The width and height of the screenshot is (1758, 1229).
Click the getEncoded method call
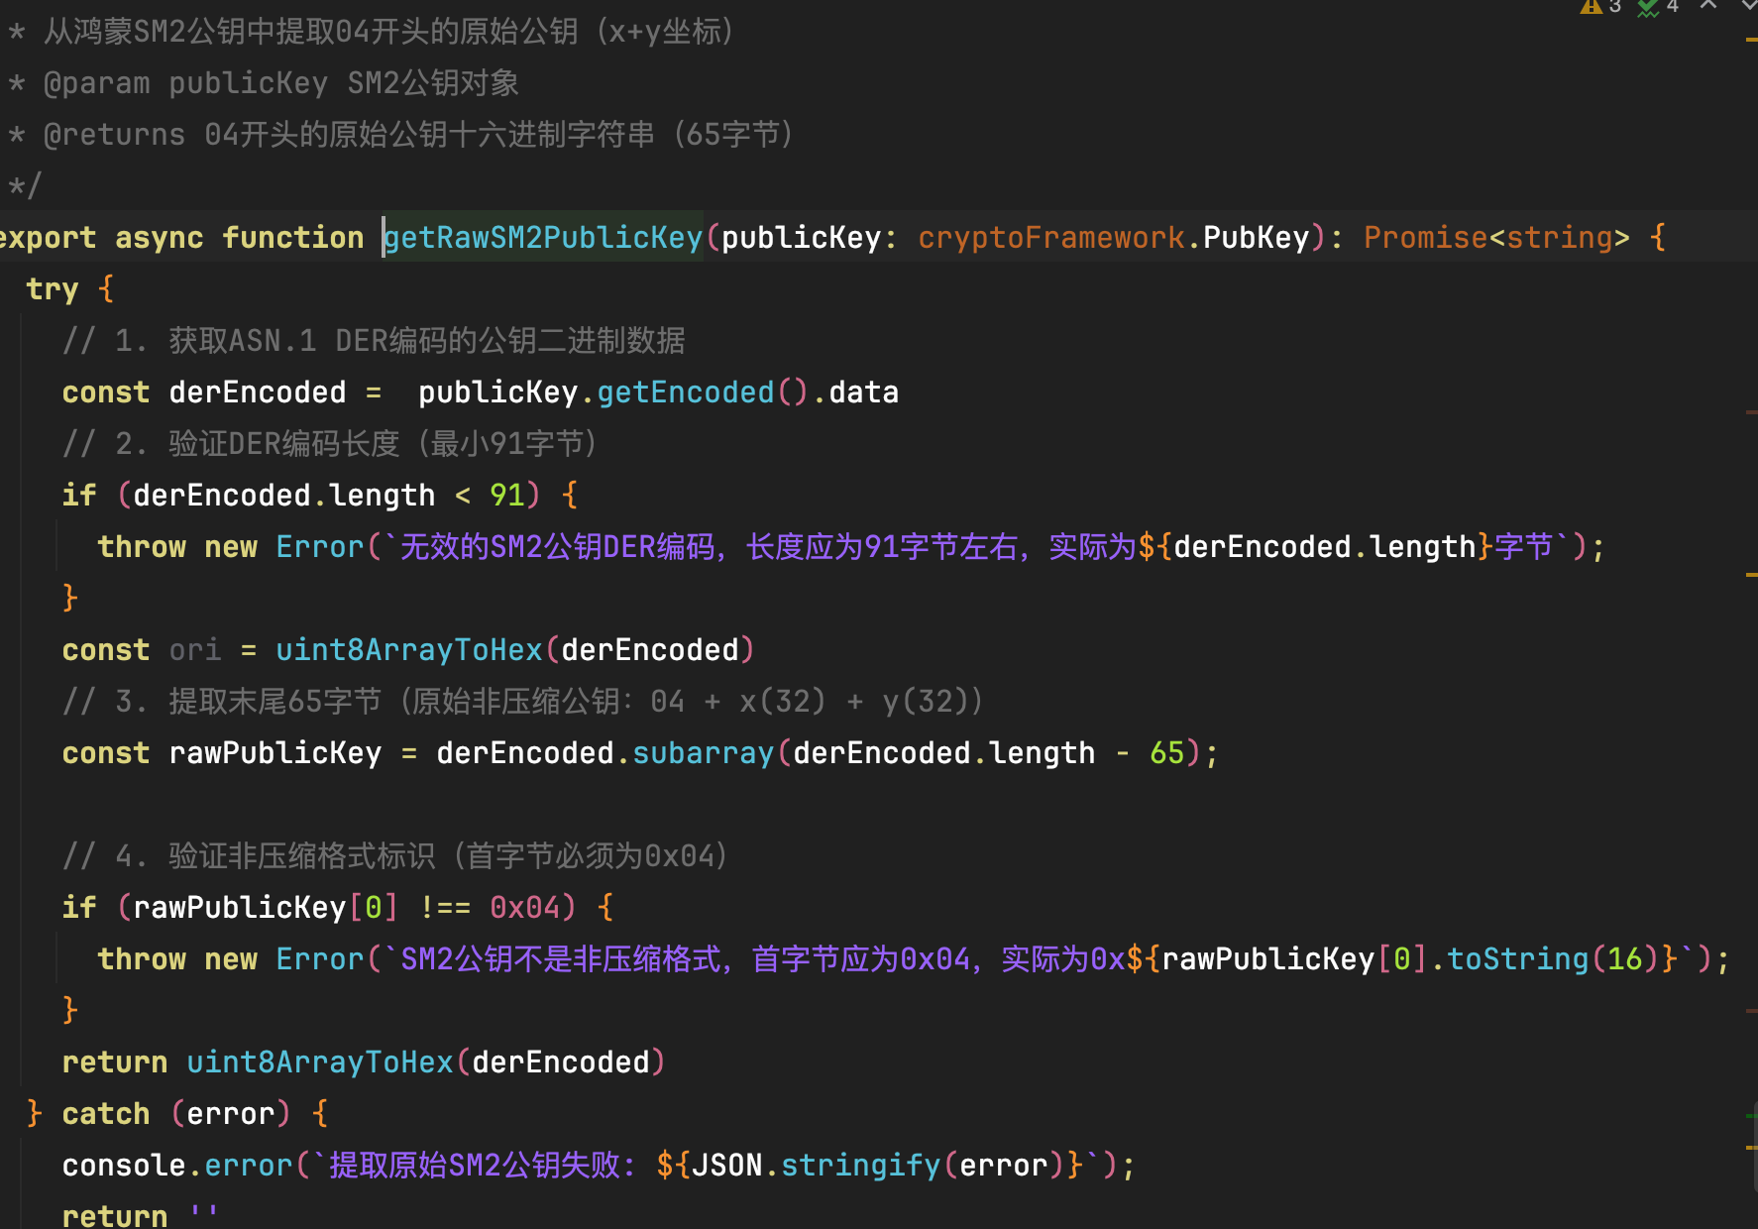(x=685, y=391)
